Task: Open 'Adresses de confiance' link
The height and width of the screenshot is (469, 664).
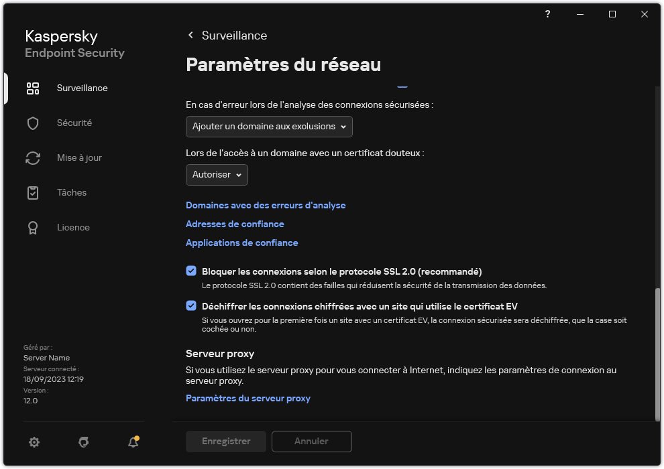Action: (x=235, y=224)
